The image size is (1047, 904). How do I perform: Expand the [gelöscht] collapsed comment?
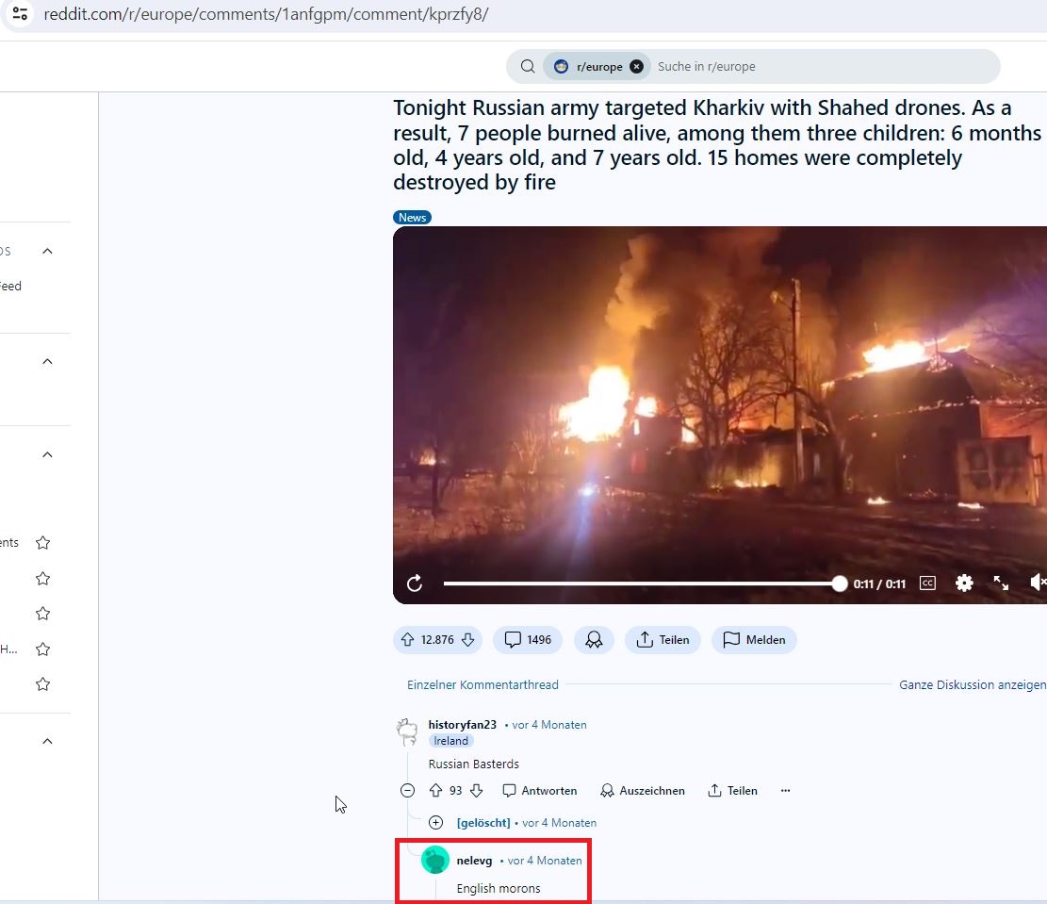pyautogui.click(x=435, y=823)
